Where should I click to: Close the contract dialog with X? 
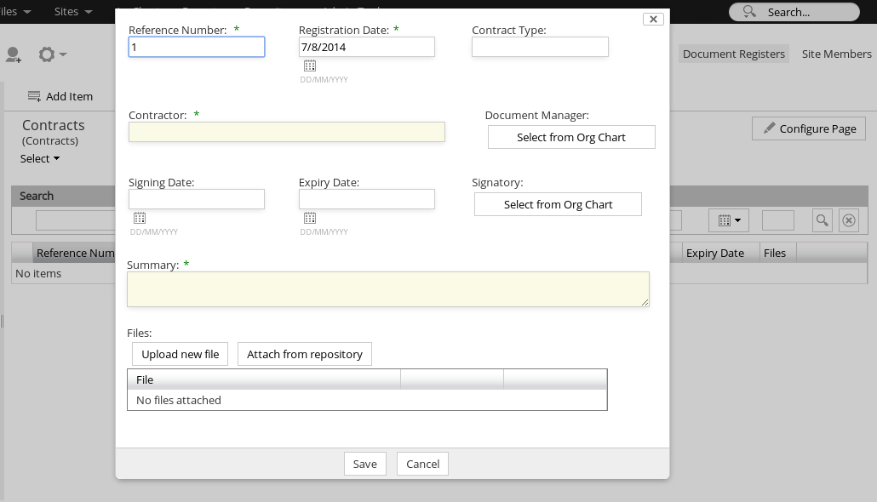point(653,19)
